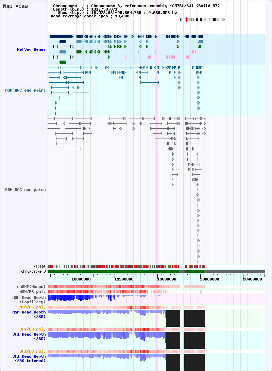Click the gray gap segment of chromosome 8 bar
272x371 pixels.
(x=182, y=271)
